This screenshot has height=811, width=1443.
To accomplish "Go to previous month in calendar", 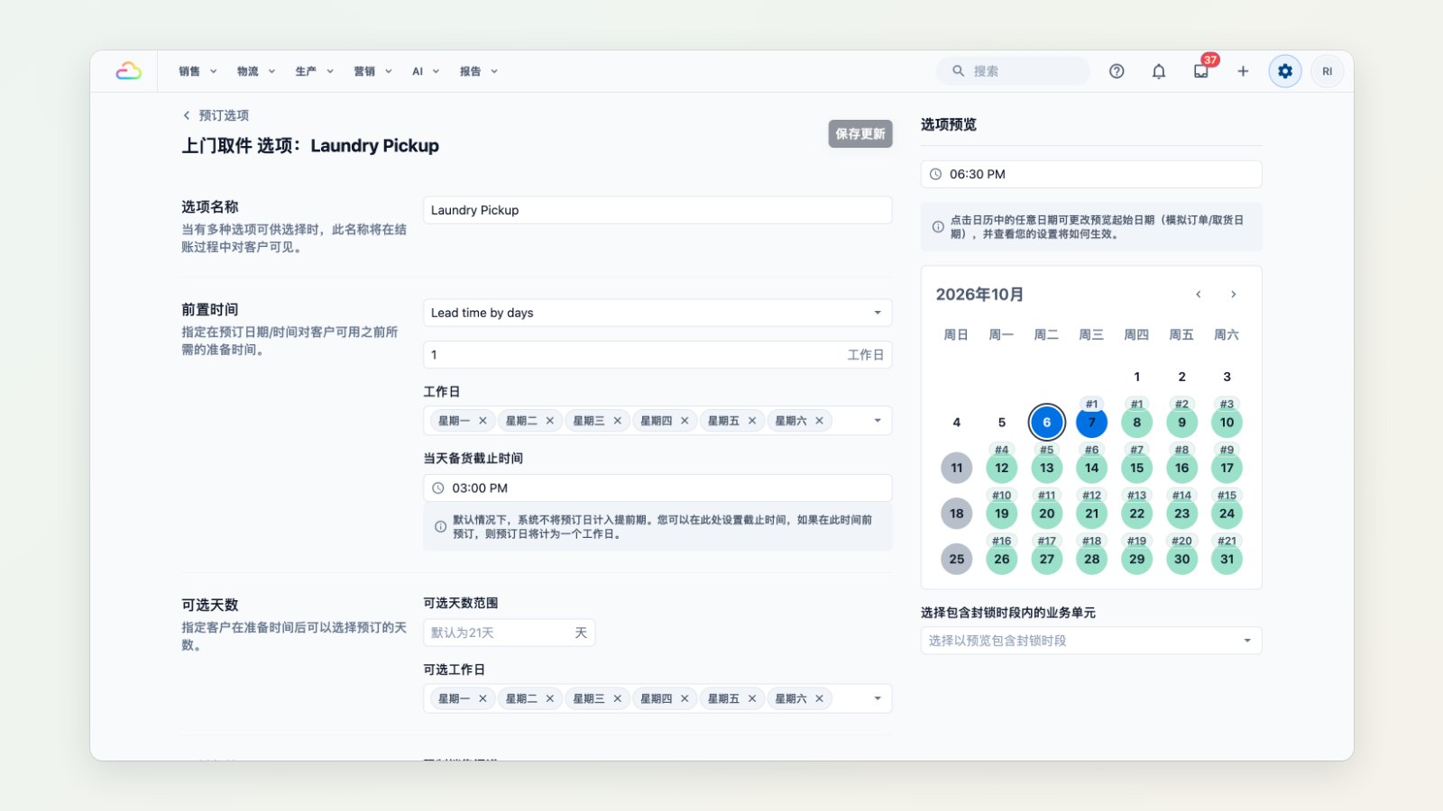I will (1199, 295).
